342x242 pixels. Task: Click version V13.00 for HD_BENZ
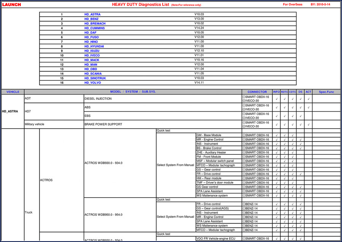(199, 19)
